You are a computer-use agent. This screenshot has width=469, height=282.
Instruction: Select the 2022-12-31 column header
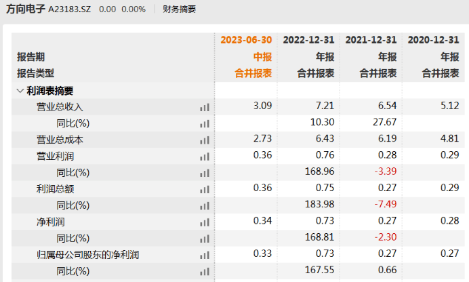tap(308, 40)
